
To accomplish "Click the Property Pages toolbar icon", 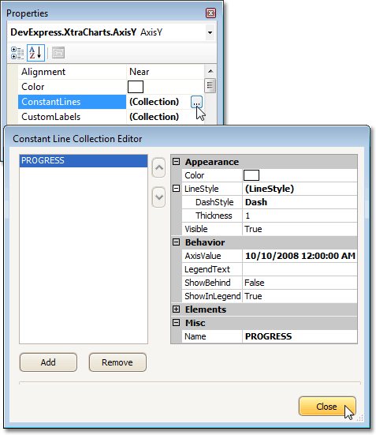I will point(58,53).
